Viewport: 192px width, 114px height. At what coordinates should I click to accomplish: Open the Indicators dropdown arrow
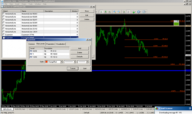tap(135, 12)
